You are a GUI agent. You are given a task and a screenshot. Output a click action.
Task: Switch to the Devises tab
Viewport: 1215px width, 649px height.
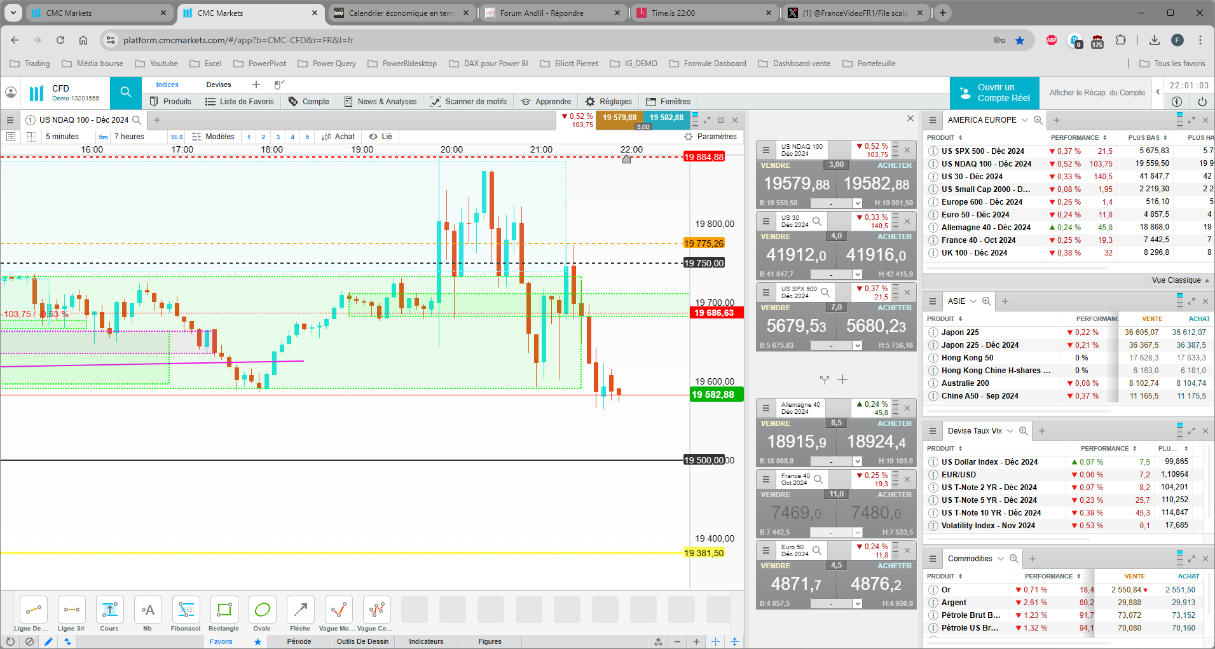click(219, 85)
